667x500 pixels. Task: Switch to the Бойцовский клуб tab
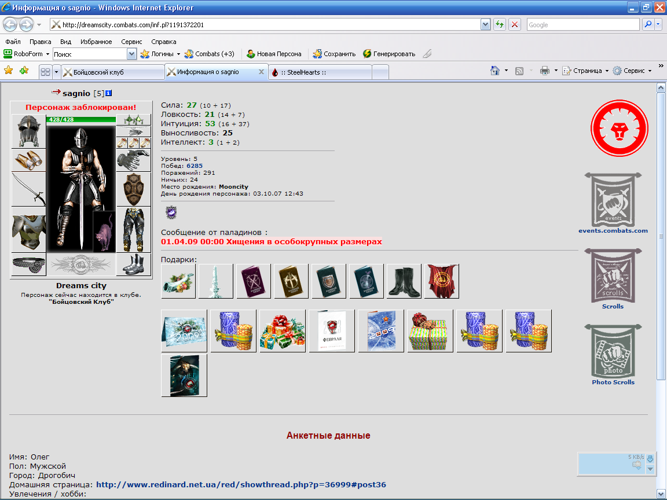(113, 72)
